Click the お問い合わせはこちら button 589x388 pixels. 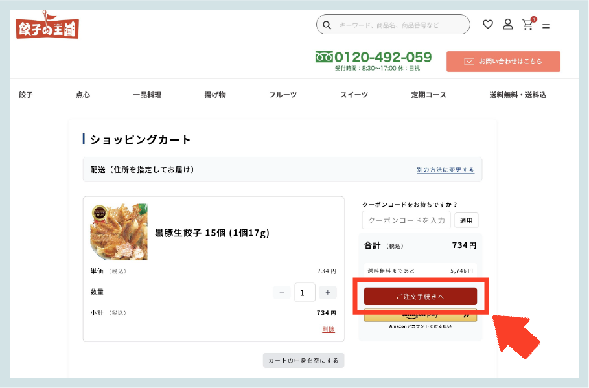click(x=503, y=62)
